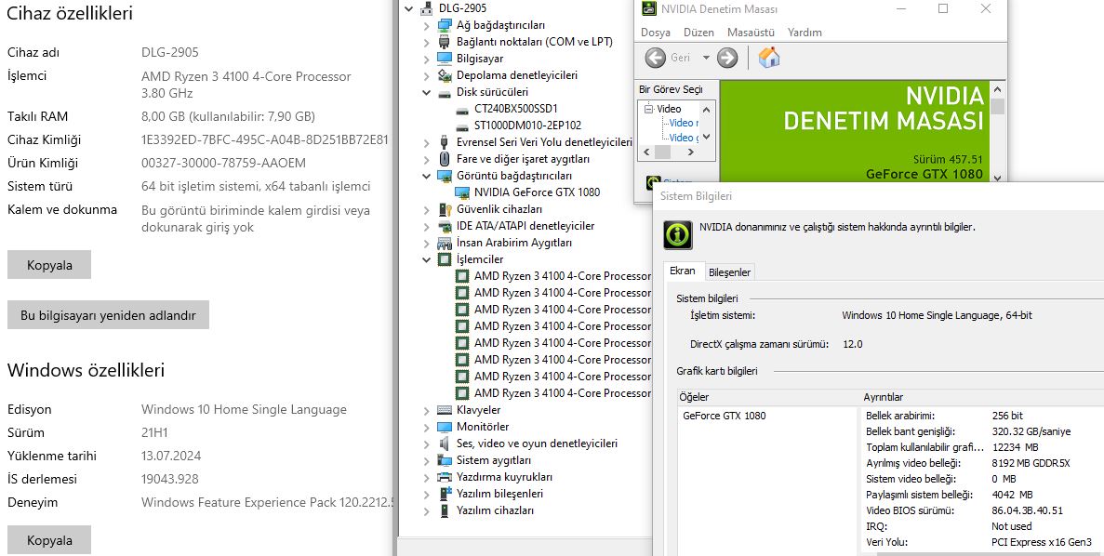Click the İşlemciler processor category icon
1104x556 pixels.
[445, 259]
